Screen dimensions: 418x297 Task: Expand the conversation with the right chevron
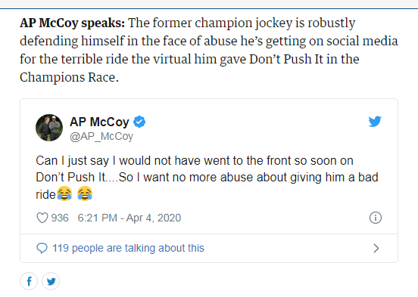tap(376, 249)
